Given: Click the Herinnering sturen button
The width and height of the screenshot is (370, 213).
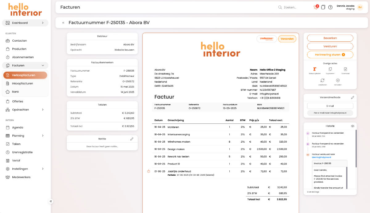Looking at the screenshot, I should pyautogui.click(x=330, y=55).
